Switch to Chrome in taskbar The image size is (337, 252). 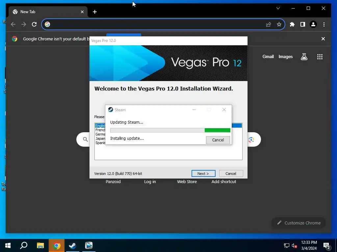click(57, 245)
